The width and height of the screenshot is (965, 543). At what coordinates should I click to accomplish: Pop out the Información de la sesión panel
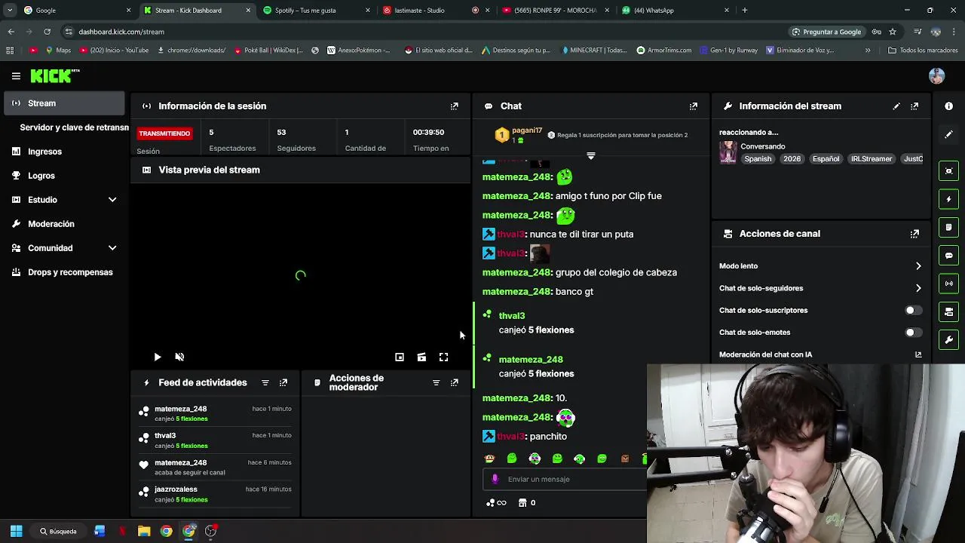454,106
